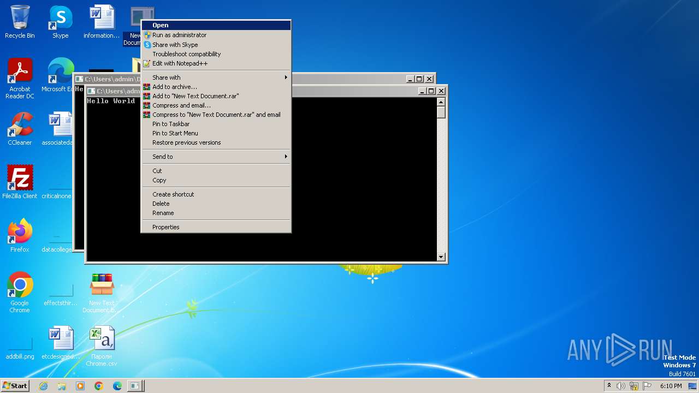Image resolution: width=699 pixels, height=393 pixels.
Task: Choose Add to "New Text Document.rar"
Action: click(216, 96)
